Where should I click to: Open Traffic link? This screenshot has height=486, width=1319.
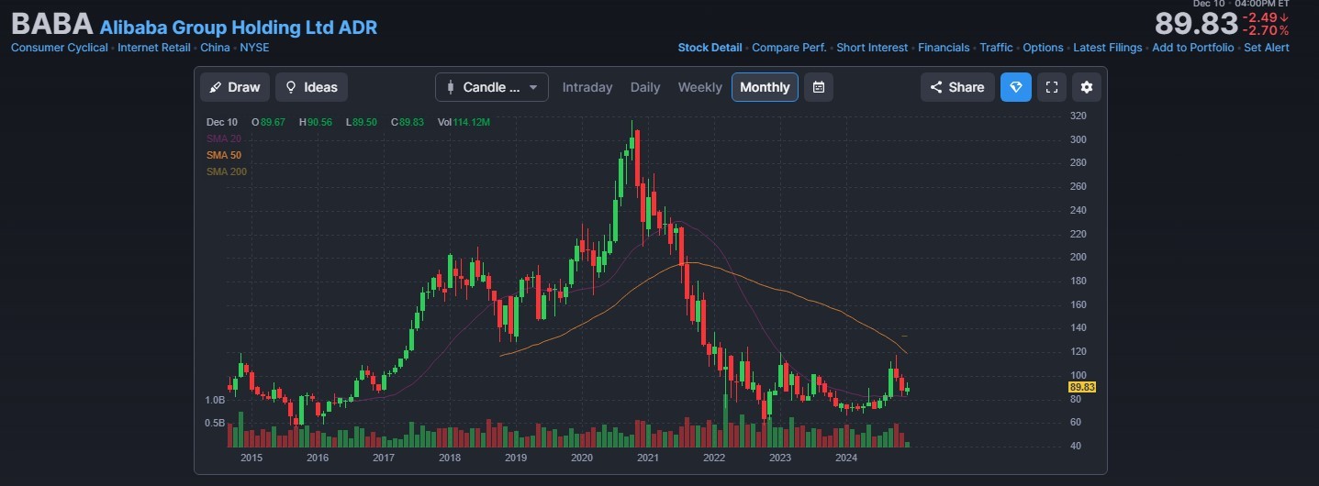(996, 48)
